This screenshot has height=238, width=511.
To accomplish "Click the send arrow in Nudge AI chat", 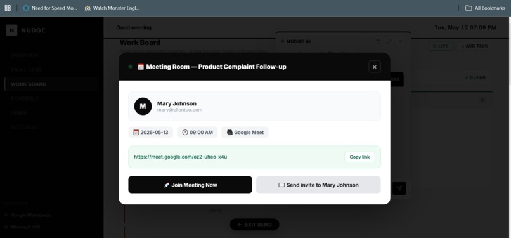I will (399, 188).
